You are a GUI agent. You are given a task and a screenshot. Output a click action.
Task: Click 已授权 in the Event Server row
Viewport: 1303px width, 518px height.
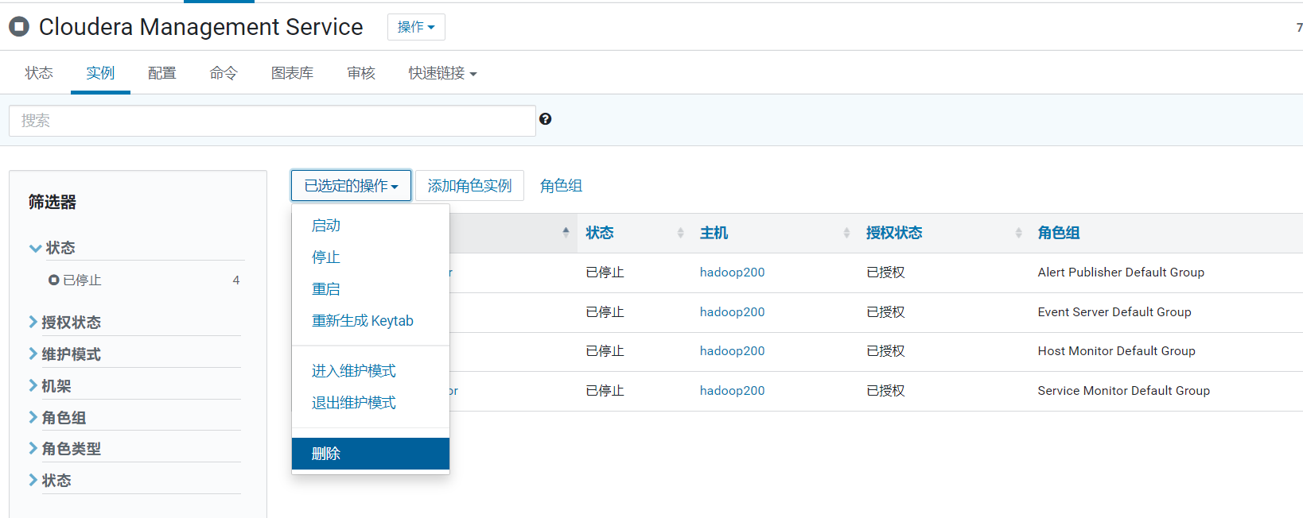(885, 312)
